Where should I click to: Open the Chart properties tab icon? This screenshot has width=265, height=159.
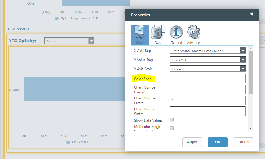click(140, 35)
